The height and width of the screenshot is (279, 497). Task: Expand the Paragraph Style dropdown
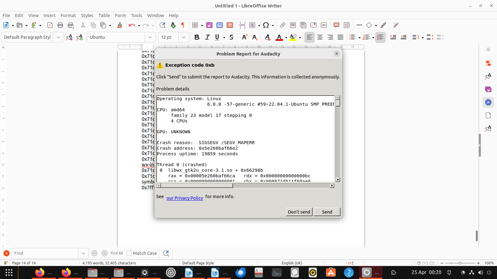[58, 37]
